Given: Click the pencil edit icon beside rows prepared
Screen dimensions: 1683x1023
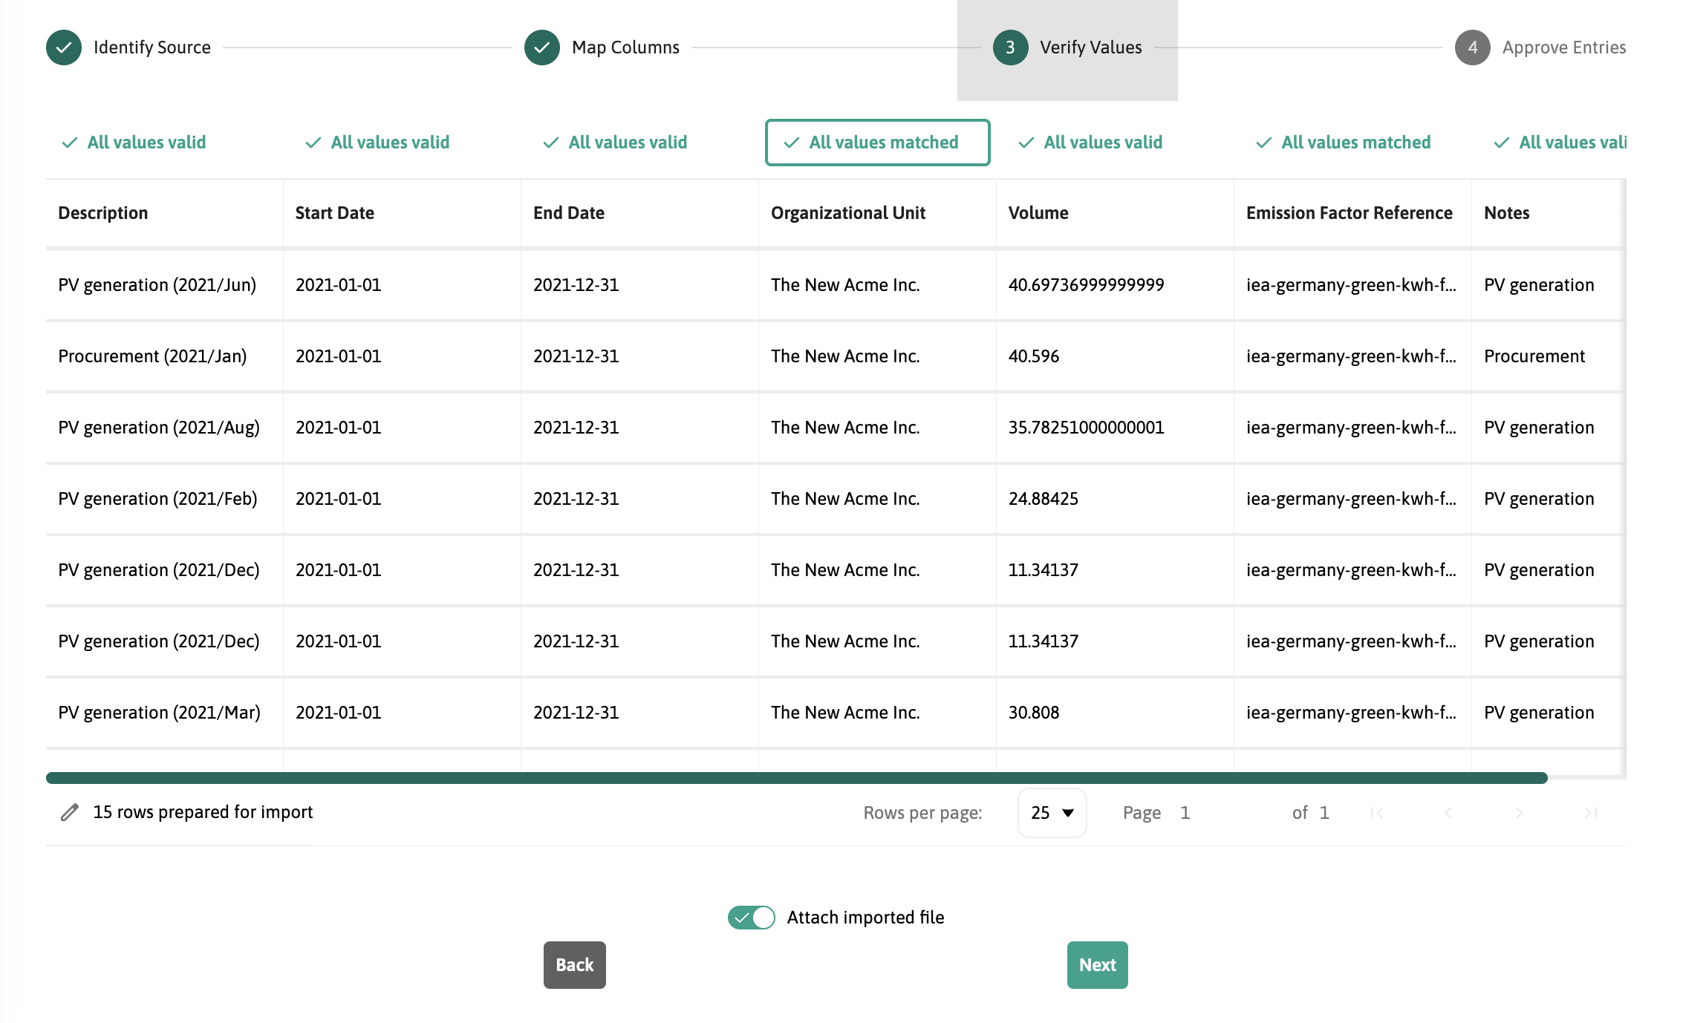Looking at the screenshot, I should click(x=69, y=812).
